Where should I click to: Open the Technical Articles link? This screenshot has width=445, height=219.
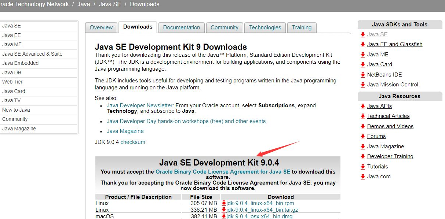coord(388,116)
